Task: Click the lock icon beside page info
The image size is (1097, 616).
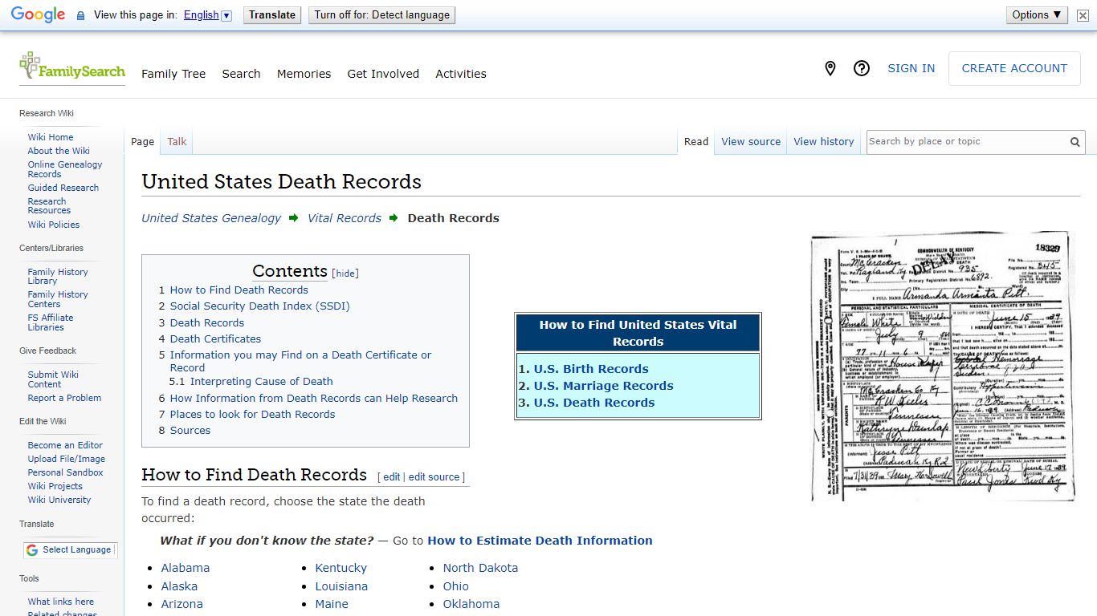Action: [80, 14]
